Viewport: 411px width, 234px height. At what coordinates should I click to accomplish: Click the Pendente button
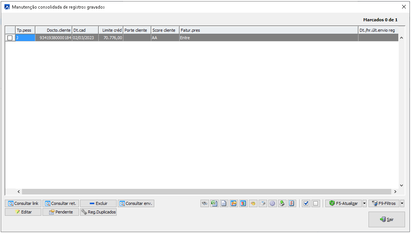point(61,212)
